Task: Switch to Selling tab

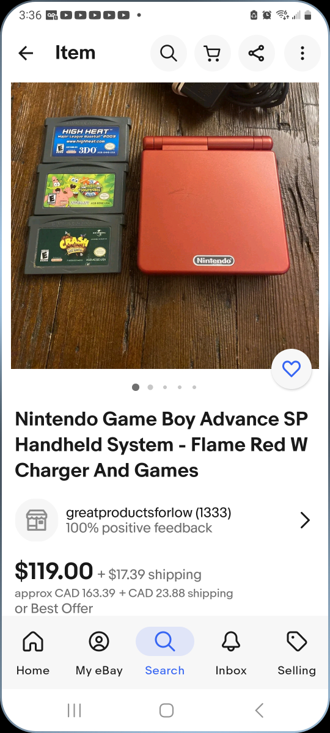Action: click(x=297, y=653)
